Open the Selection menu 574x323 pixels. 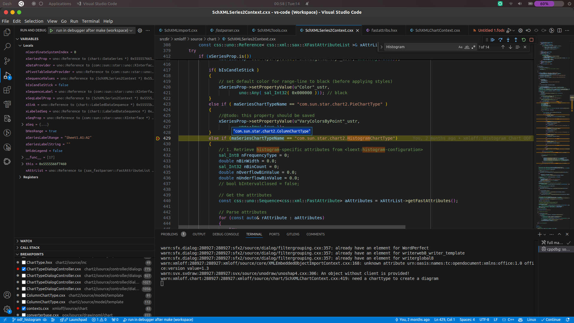[x=34, y=21]
